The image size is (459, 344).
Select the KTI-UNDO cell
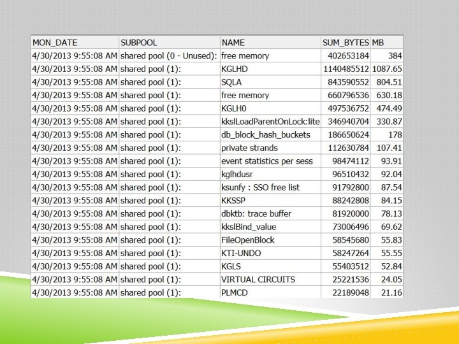(270, 253)
